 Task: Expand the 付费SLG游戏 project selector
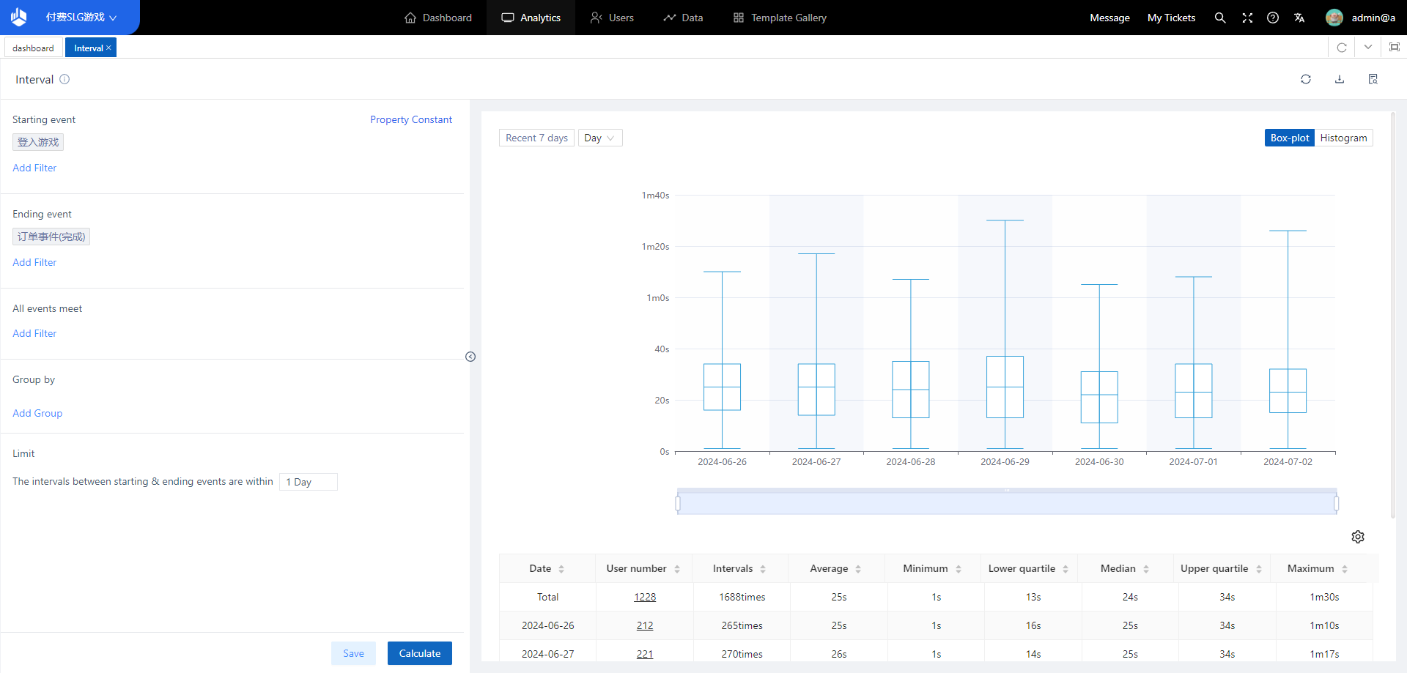pos(81,18)
